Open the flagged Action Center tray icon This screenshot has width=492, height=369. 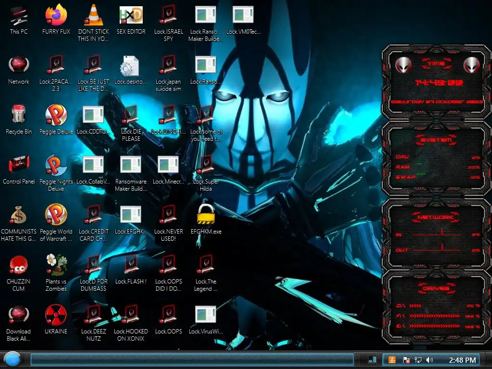pyautogui.click(x=406, y=360)
